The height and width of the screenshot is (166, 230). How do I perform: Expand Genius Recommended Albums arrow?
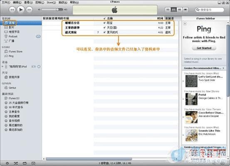[223, 68]
